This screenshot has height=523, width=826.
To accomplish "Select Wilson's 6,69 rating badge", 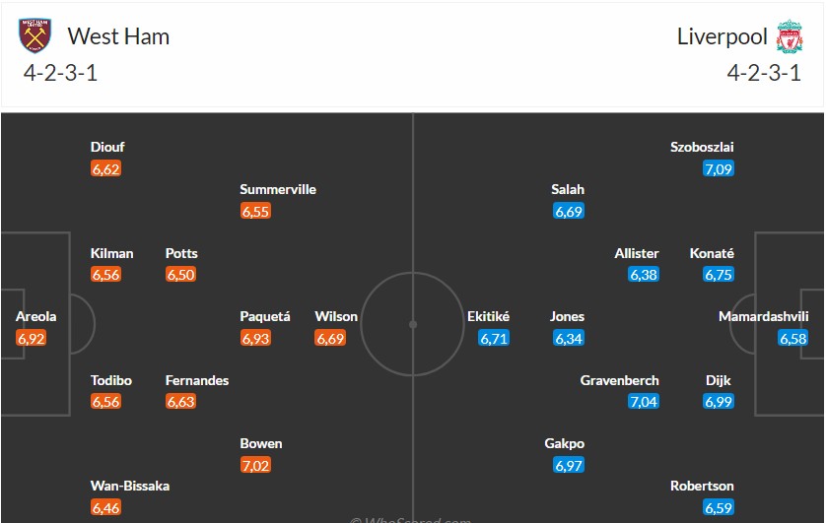I will [330, 338].
